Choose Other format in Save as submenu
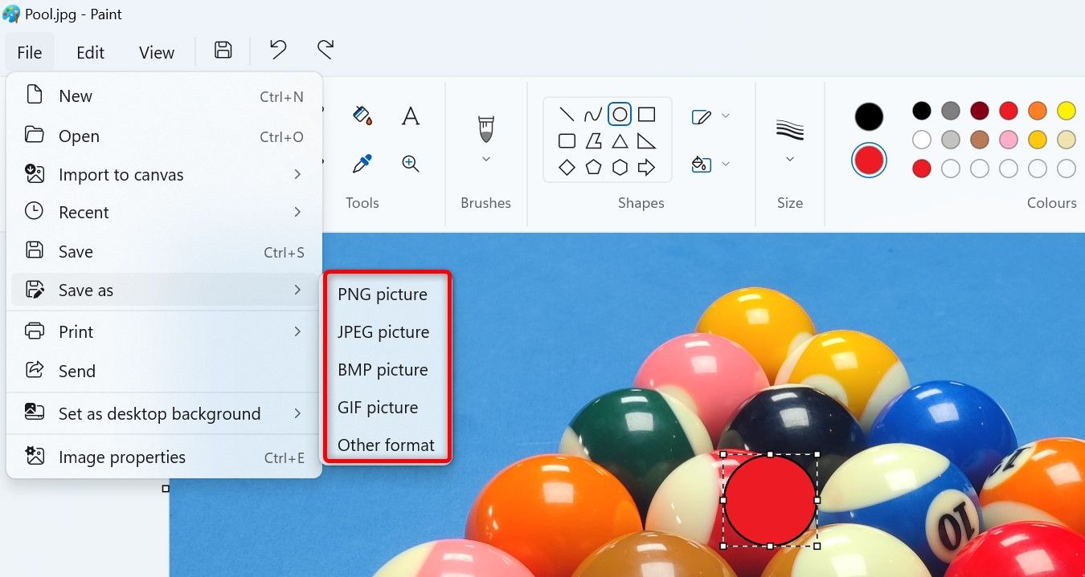Image resolution: width=1085 pixels, height=577 pixels. (x=387, y=445)
